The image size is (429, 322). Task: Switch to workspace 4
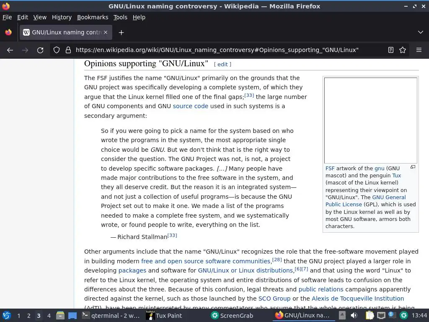(49, 316)
